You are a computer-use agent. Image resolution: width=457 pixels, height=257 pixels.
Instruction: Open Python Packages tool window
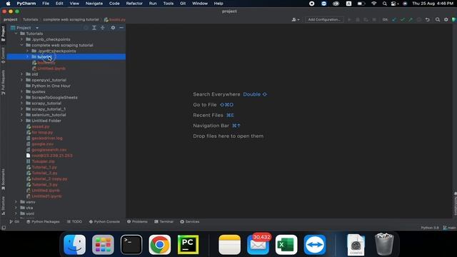pyautogui.click(x=43, y=222)
